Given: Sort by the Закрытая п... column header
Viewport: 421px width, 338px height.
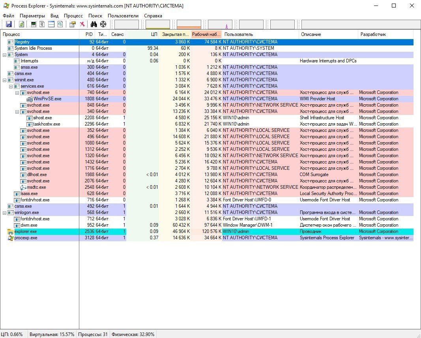Looking at the screenshot, I should tap(175, 34).
